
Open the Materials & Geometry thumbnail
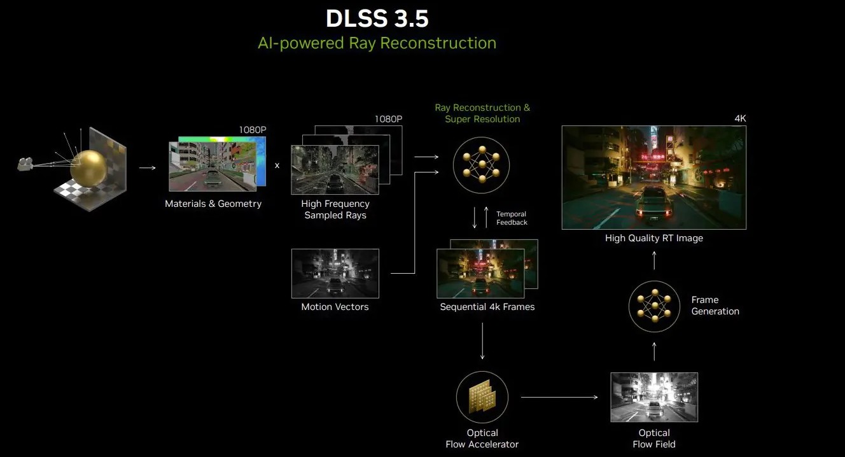point(213,166)
